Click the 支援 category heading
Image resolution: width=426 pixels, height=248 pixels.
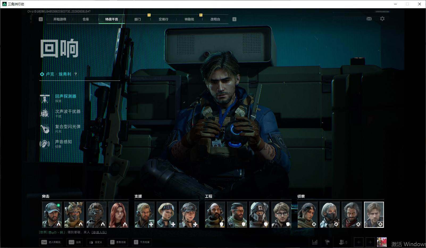pos(138,196)
